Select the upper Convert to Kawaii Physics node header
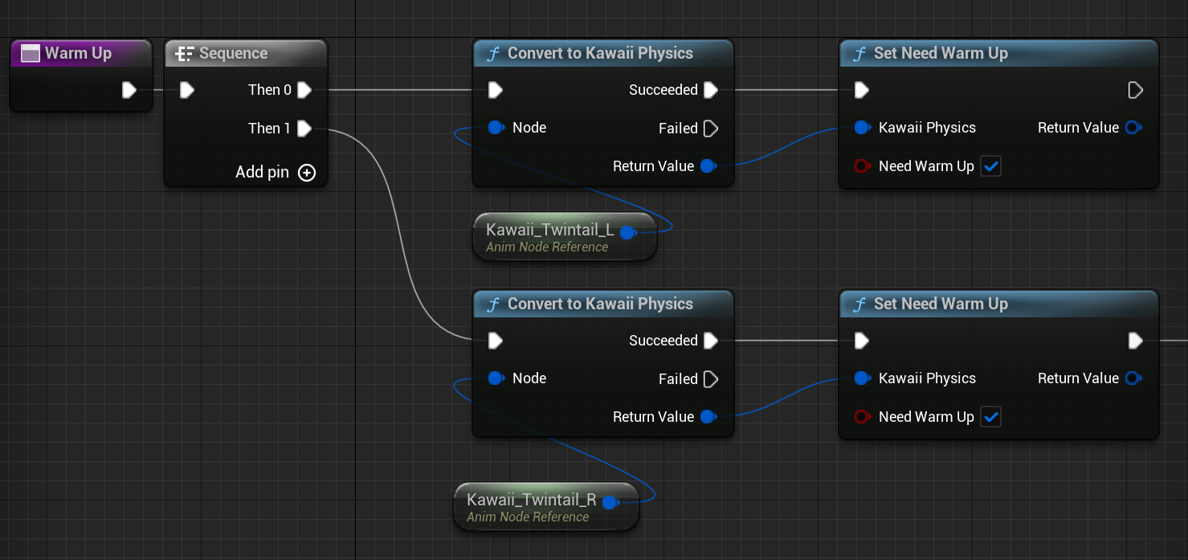The height and width of the screenshot is (560, 1188). click(x=602, y=53)
